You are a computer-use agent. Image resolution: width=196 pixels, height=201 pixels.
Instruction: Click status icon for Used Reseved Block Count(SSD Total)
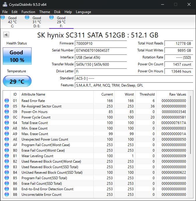[x=7, y=167]
